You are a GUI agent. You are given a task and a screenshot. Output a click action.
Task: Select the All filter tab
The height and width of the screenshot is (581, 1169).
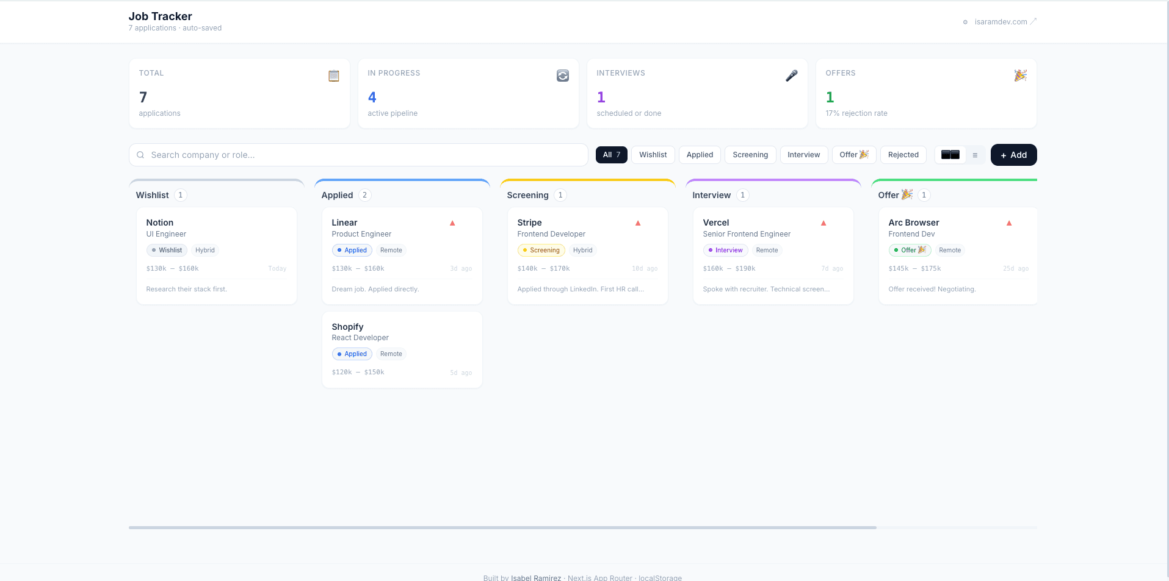[x=611, y=155]
